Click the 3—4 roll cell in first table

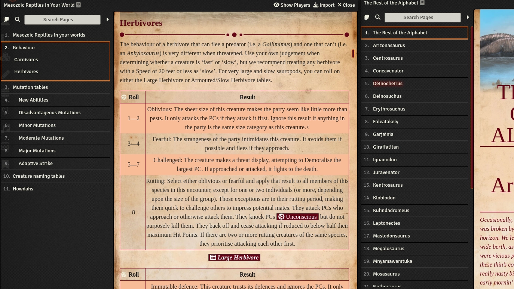point(133,144)
